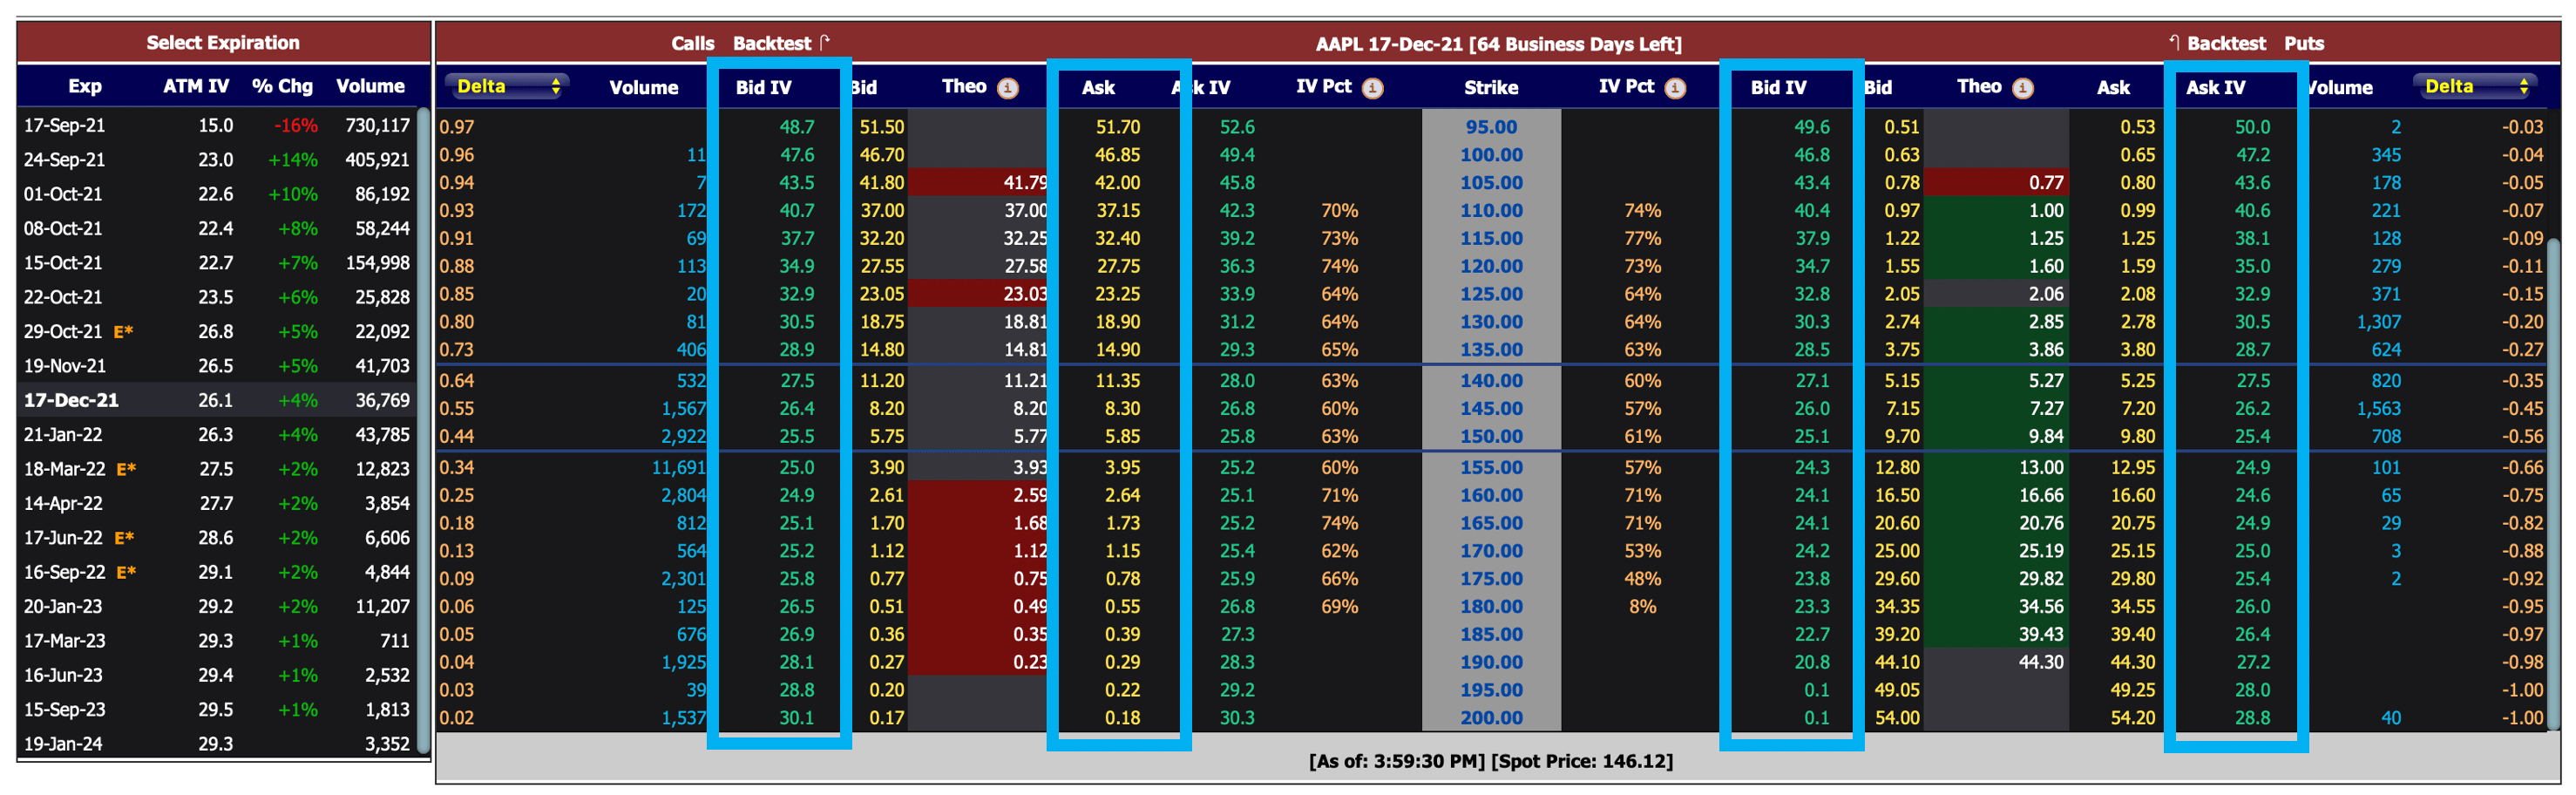This screenshot has height=795, width=2576.
Task: Click the call ask price 8.30
Action: tap(1122, 408)
